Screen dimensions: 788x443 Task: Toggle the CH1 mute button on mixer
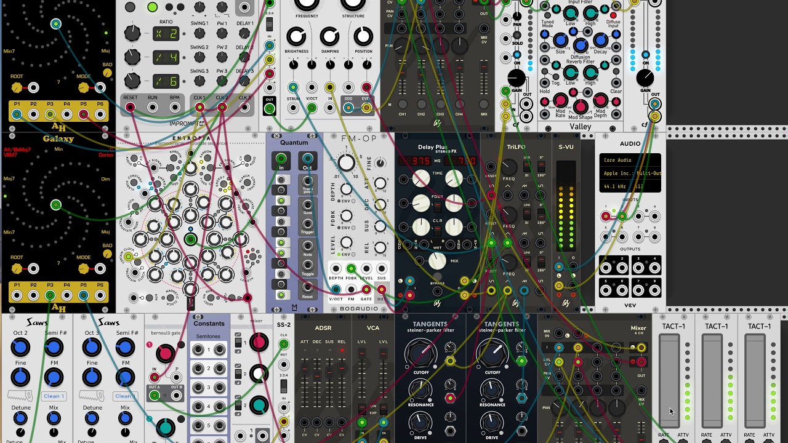[x=403, y=105]
